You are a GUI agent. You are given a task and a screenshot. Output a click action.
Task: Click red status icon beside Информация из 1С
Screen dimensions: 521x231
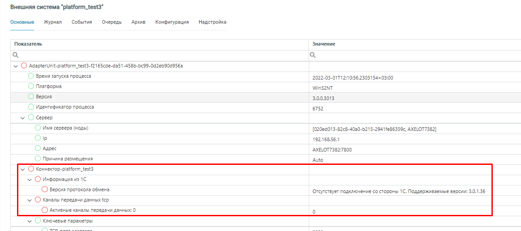click(x=38, y=179)
